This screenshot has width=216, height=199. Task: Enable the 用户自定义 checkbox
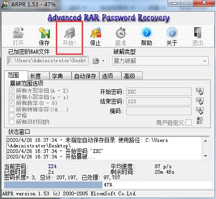tap(189, 123)
